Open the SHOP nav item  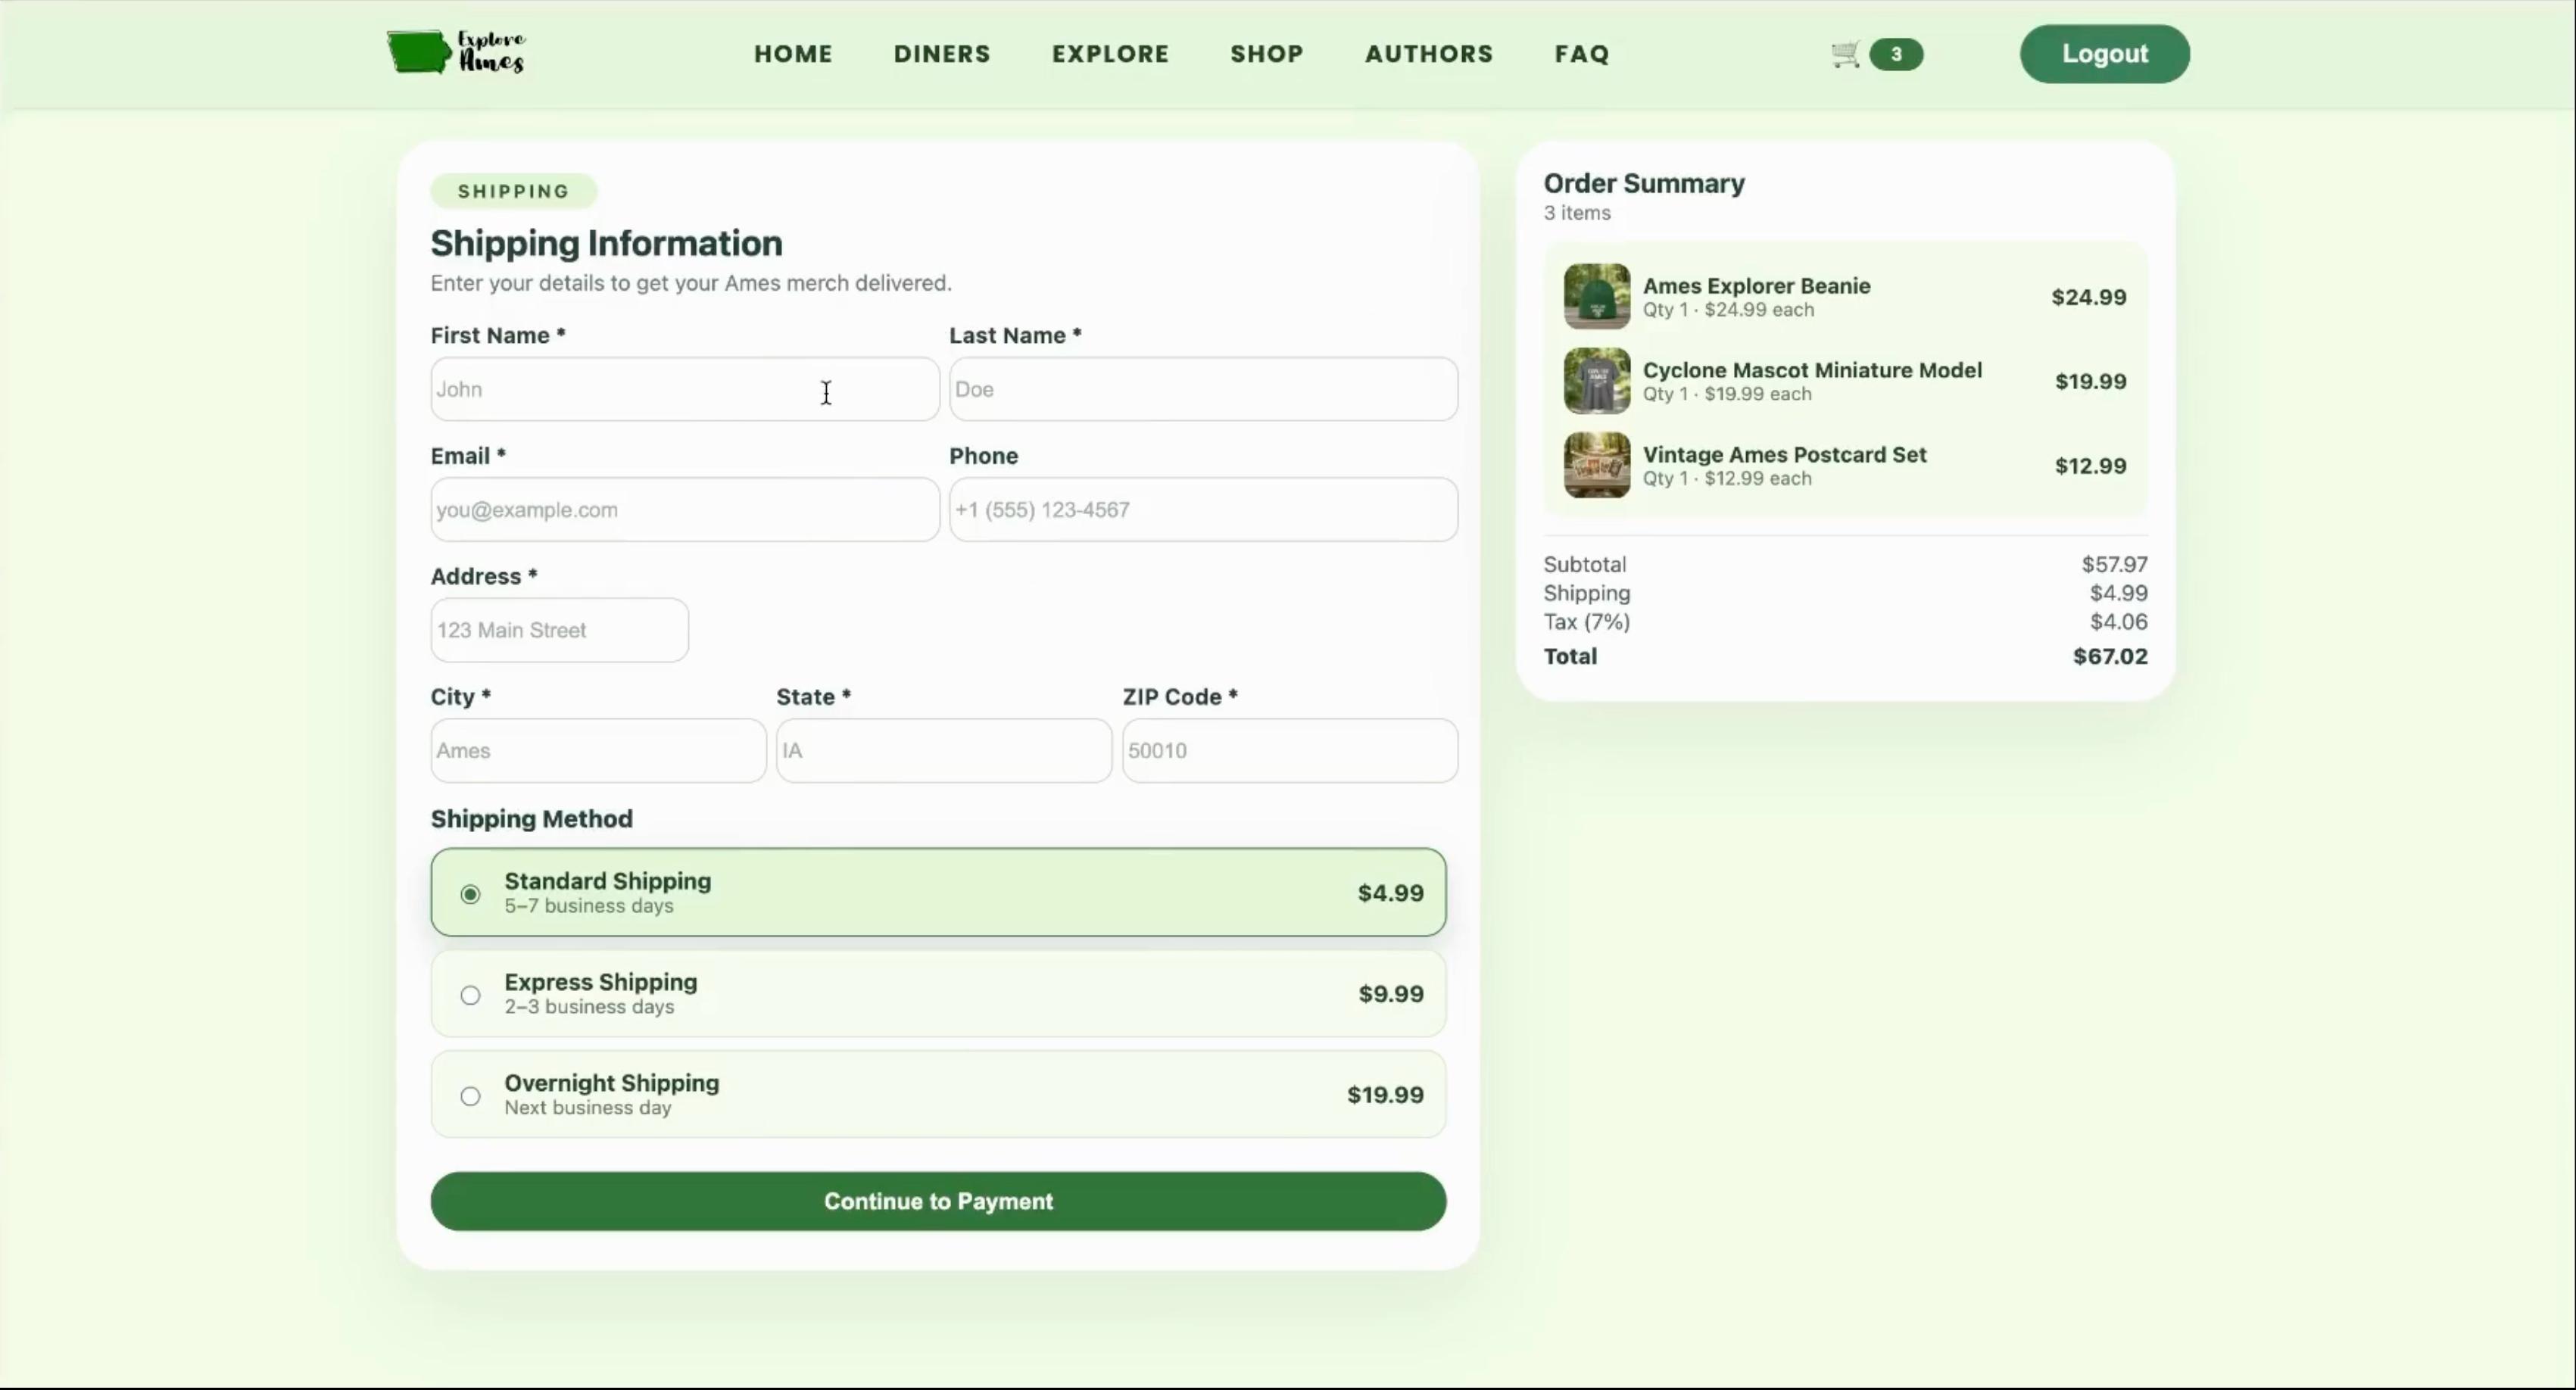coord(1267,54)
